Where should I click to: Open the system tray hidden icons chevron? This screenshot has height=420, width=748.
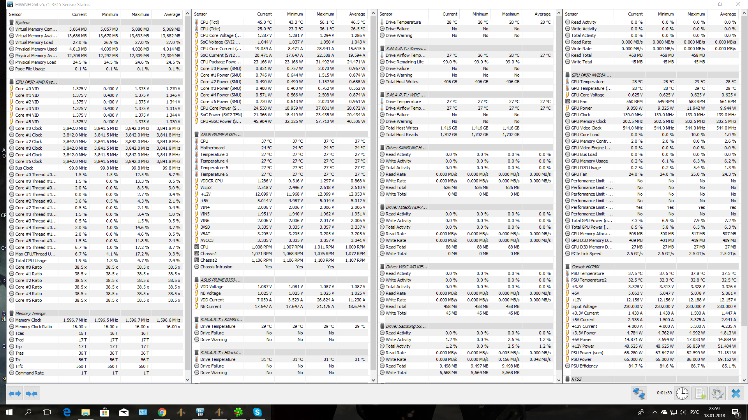click(x=654, y=412)
